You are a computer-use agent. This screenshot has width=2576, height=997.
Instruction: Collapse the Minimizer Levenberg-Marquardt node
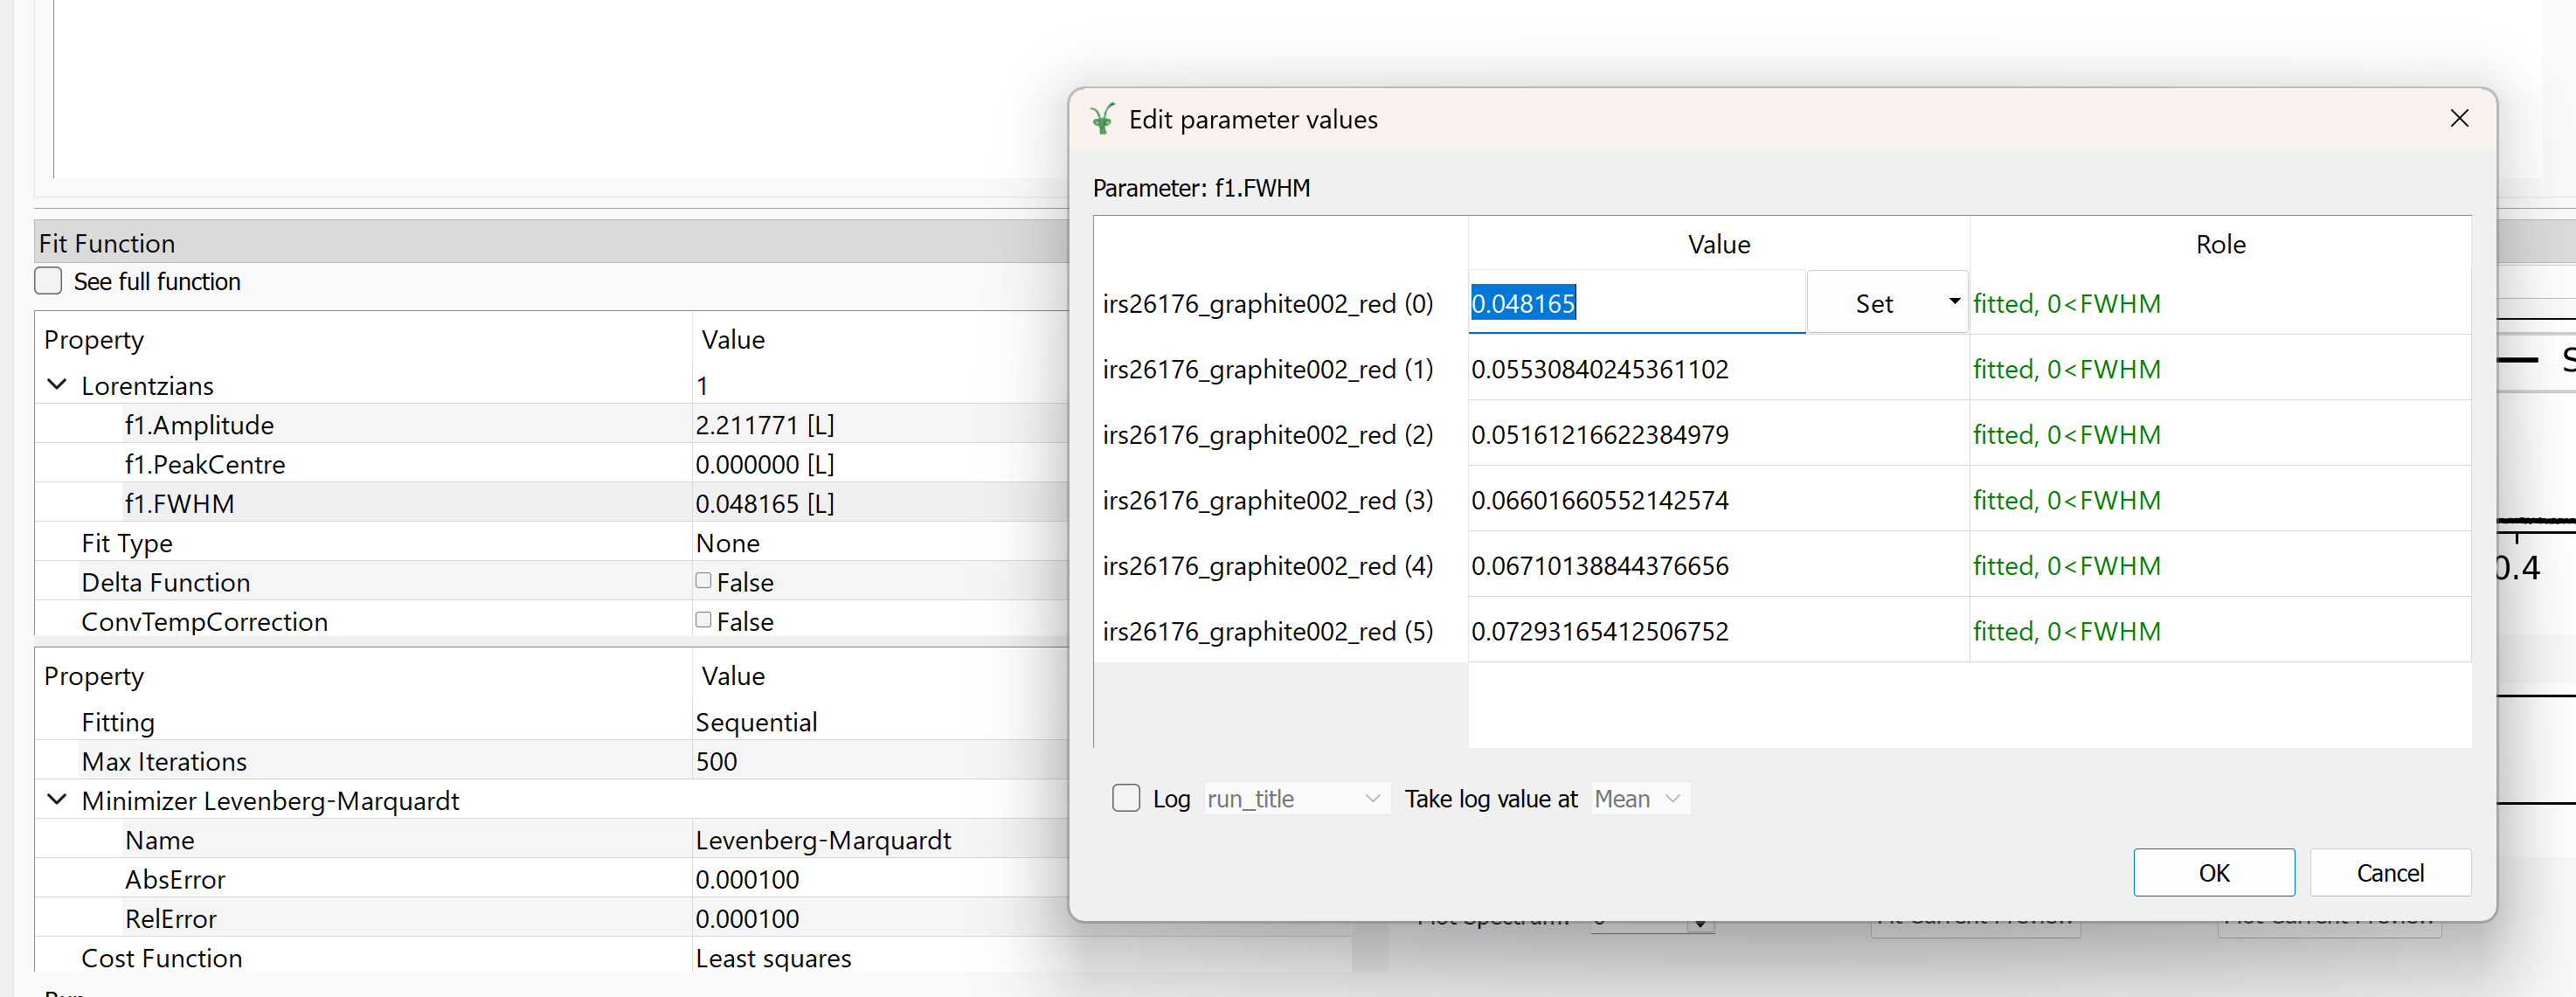57,800
